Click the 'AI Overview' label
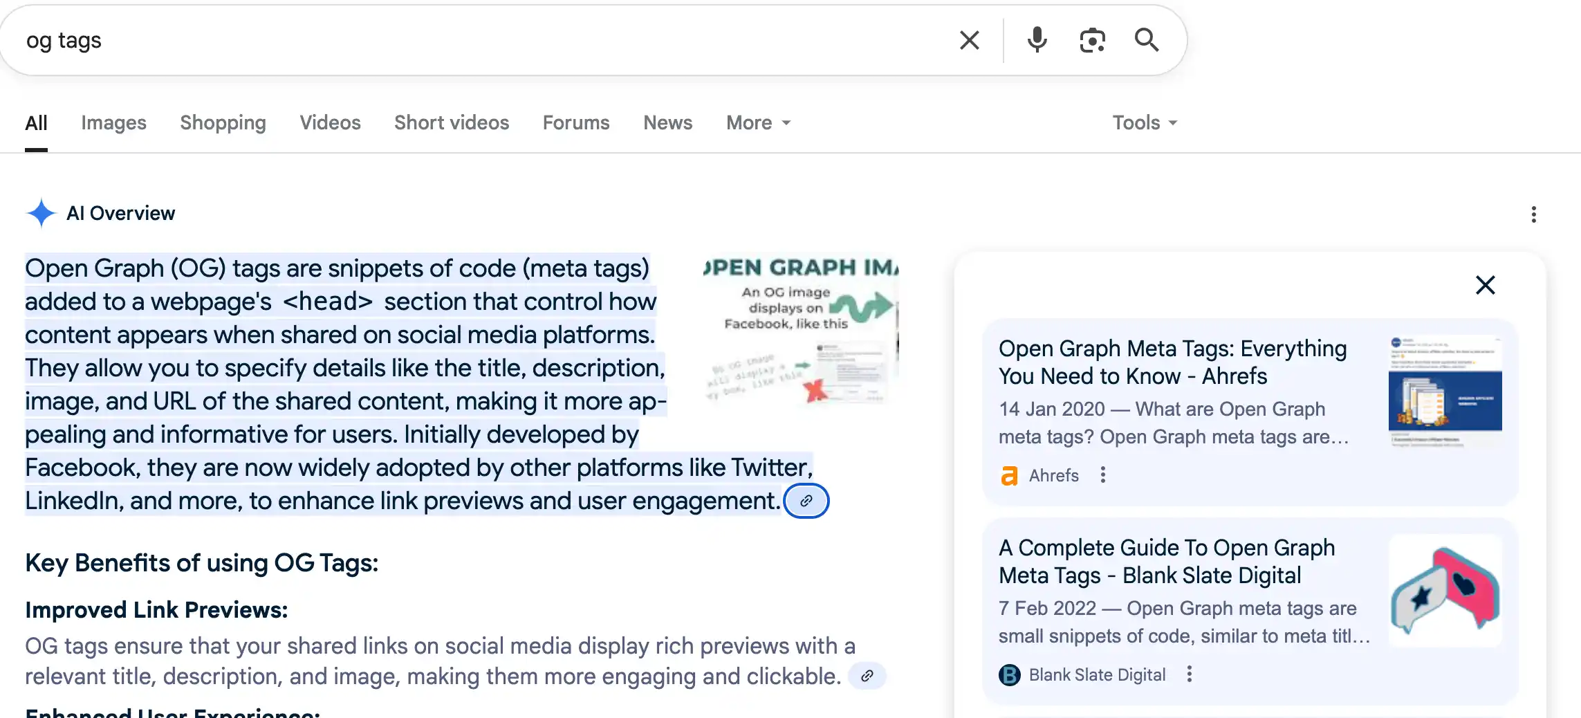The width and height of the screenshot is (1581, 718). pos(120,213)
